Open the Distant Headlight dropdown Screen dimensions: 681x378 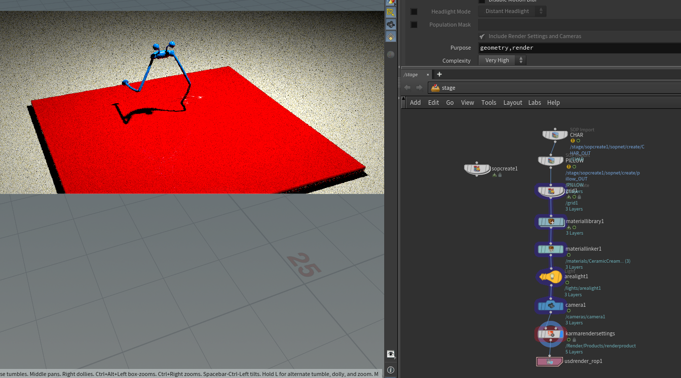512,12
